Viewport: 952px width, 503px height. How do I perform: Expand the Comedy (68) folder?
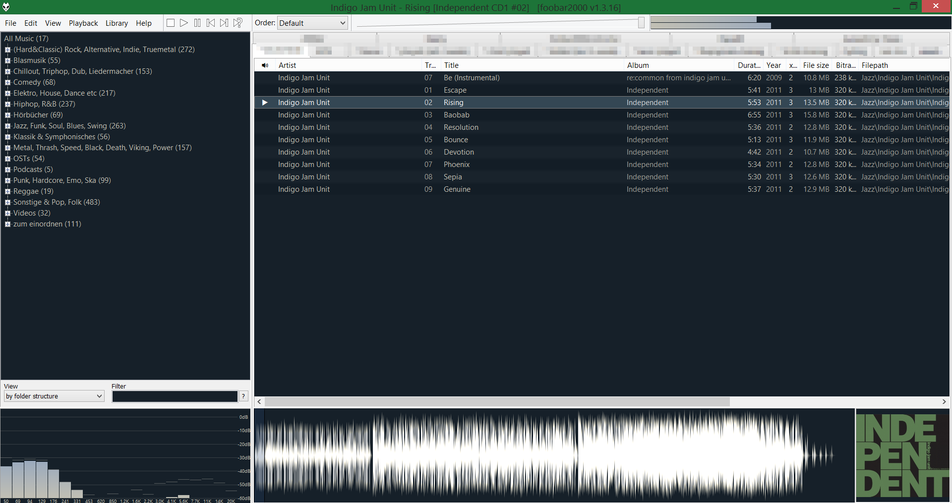(7, 82)
